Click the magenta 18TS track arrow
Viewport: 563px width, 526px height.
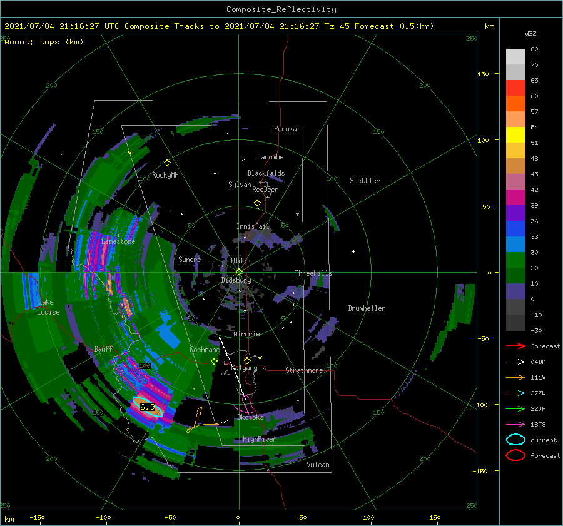[x=515, y=424]
